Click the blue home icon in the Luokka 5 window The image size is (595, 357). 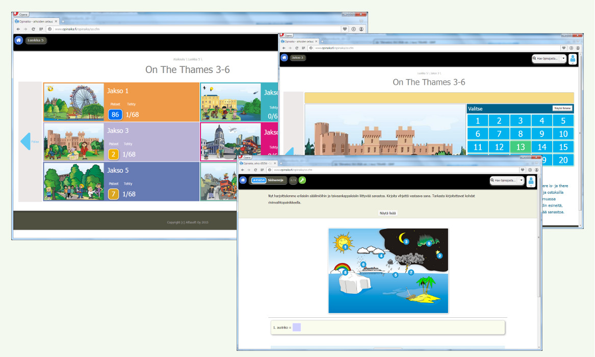pyautogui.click(x=18, y=40)
